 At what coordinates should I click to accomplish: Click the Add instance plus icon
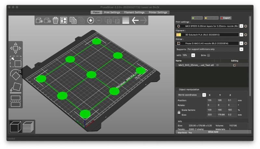click(91, 20)
